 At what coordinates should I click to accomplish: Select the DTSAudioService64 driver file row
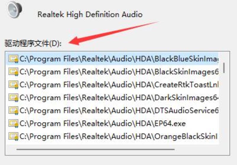113,111
